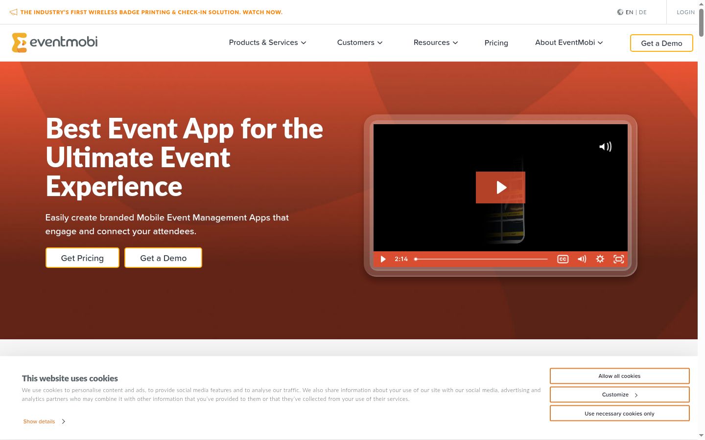Click the speaker icon overlay on the video

coord(606,147)
